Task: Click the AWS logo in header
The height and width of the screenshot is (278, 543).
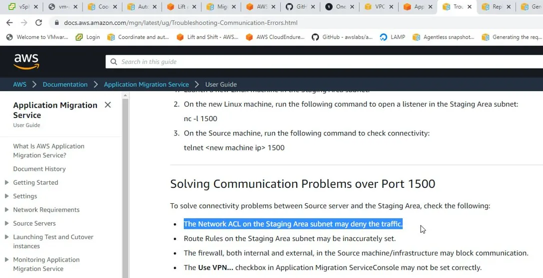Action: (26, 61)
